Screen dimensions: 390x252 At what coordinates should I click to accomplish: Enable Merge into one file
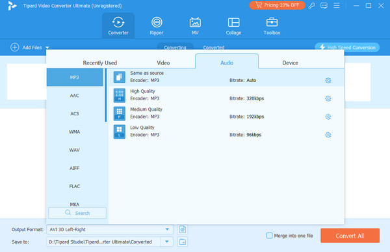[x=269, y=236]
